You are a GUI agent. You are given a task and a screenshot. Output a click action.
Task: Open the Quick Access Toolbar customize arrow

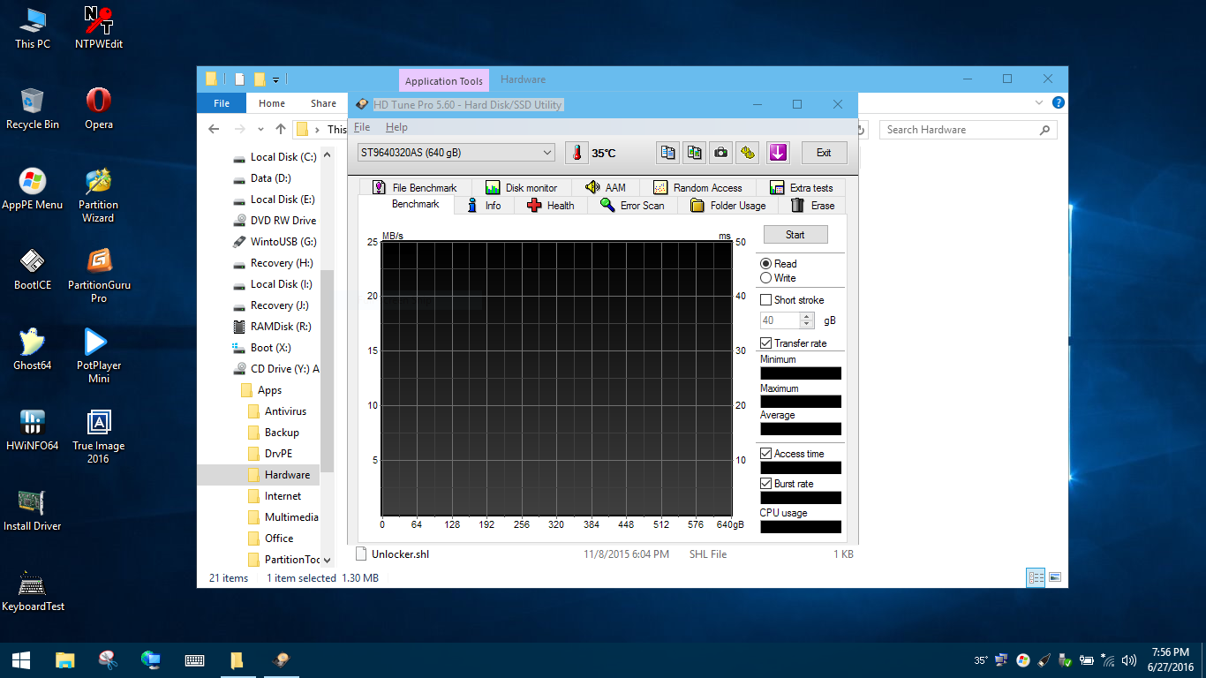click(x=275, y=79)
